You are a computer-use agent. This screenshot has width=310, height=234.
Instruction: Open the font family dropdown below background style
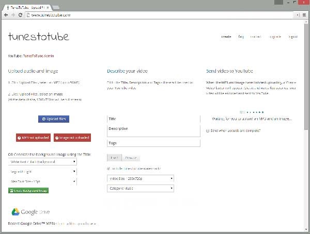42,172
